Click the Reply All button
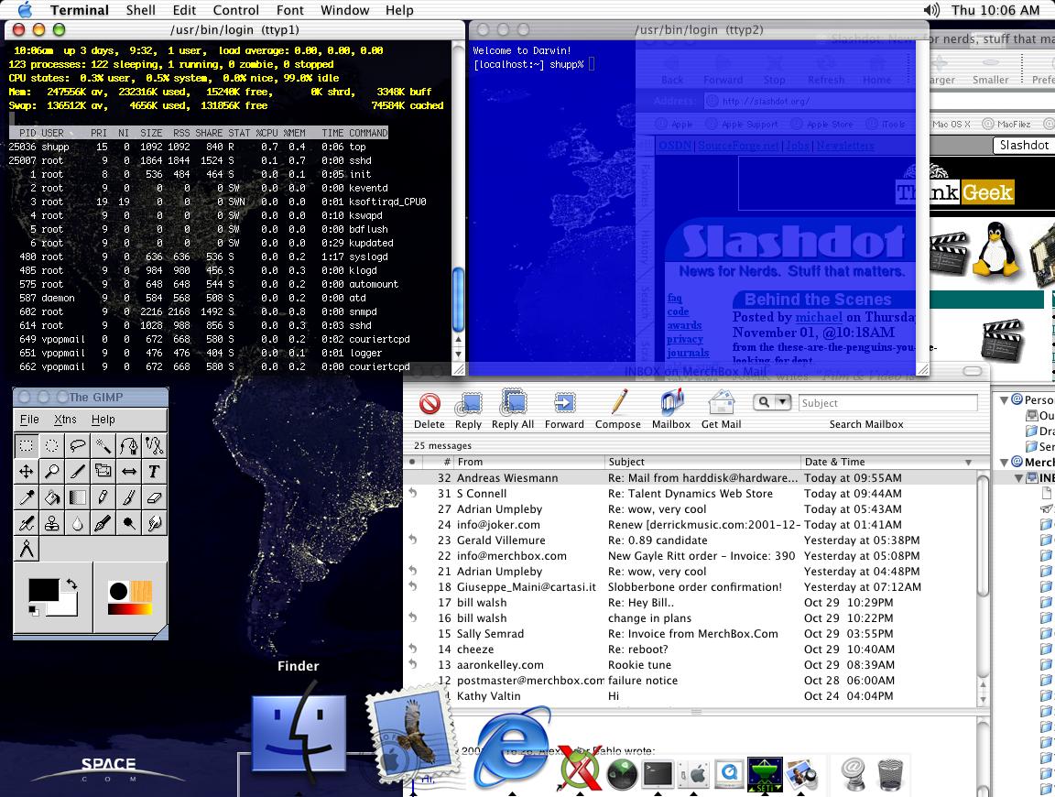This screenshot has width=1055, height=797. click(x=513, y=402)
